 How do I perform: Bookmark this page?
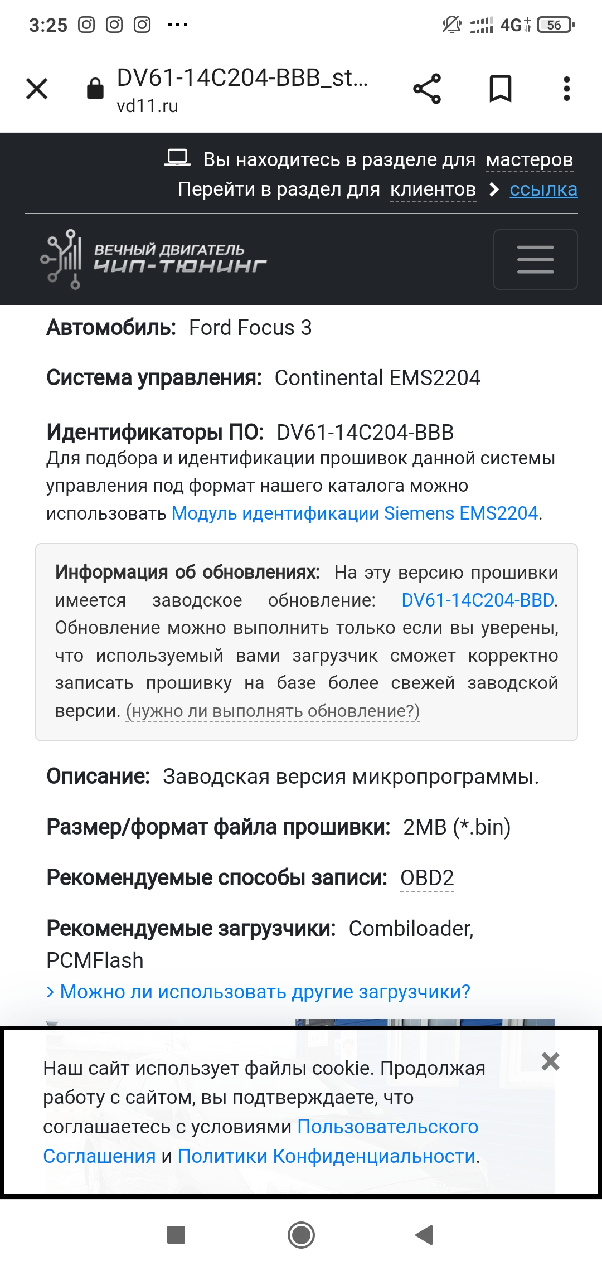tap(500, 89)
